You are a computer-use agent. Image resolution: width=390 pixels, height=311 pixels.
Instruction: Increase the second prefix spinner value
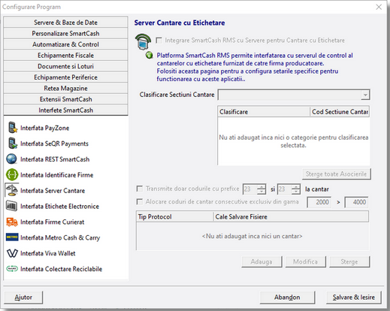tap(296, 186)
